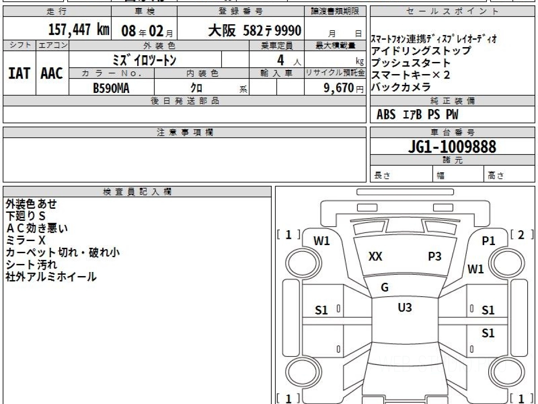Viewport: 538px width, 404px height.
Task: Click the 乗車定員 header
Action: coord(277,45)
